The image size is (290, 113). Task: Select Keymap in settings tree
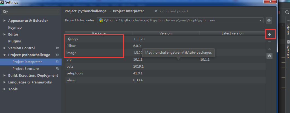coord(15,28)
